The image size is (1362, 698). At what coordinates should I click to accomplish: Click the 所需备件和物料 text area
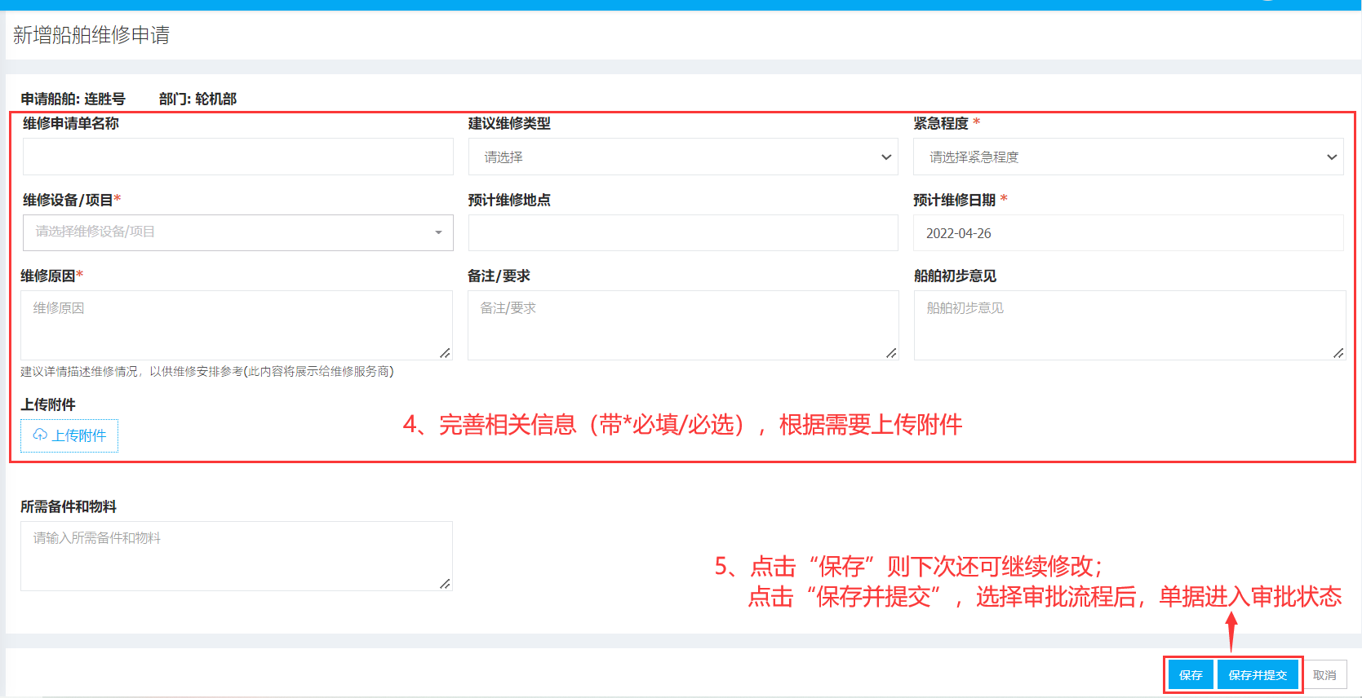pos(237,556)
